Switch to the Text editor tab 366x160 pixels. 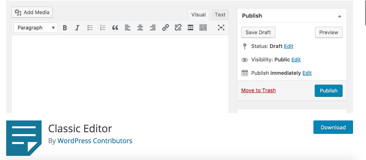click(220, 15)
